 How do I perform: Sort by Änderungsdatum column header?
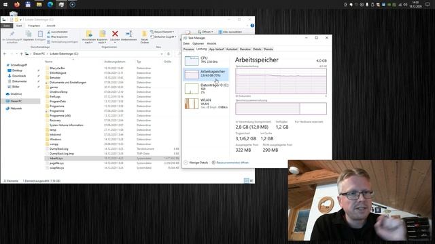(x=115, y=62)
